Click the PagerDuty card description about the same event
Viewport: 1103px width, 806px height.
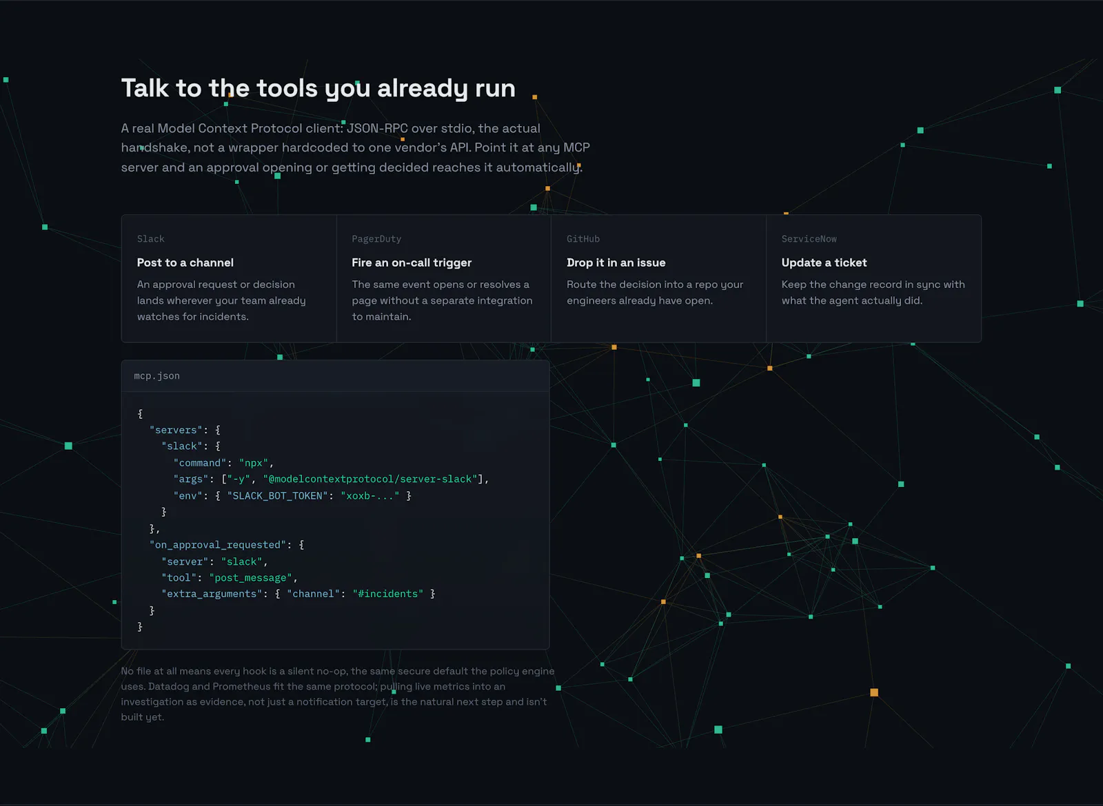[442, 300]
